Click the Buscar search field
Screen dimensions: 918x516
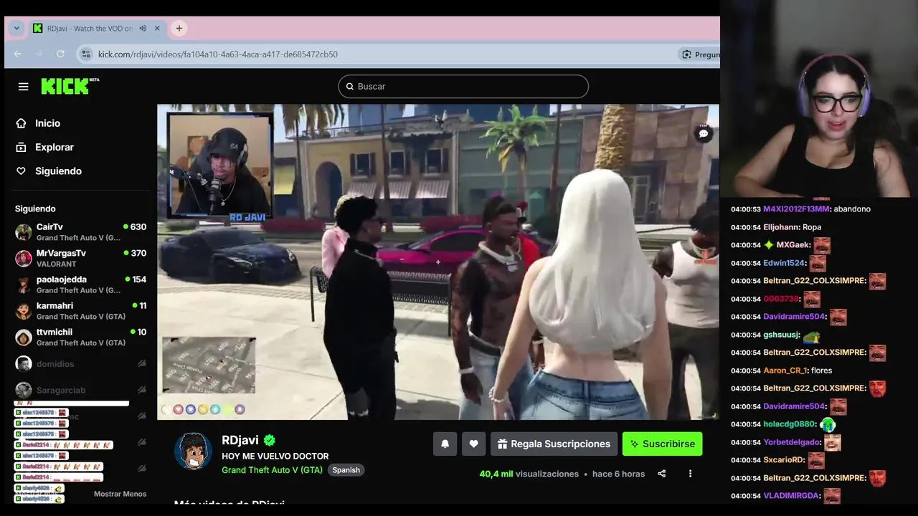463,87
